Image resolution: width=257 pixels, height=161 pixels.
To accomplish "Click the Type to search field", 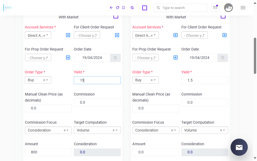I will click(180, 8).
